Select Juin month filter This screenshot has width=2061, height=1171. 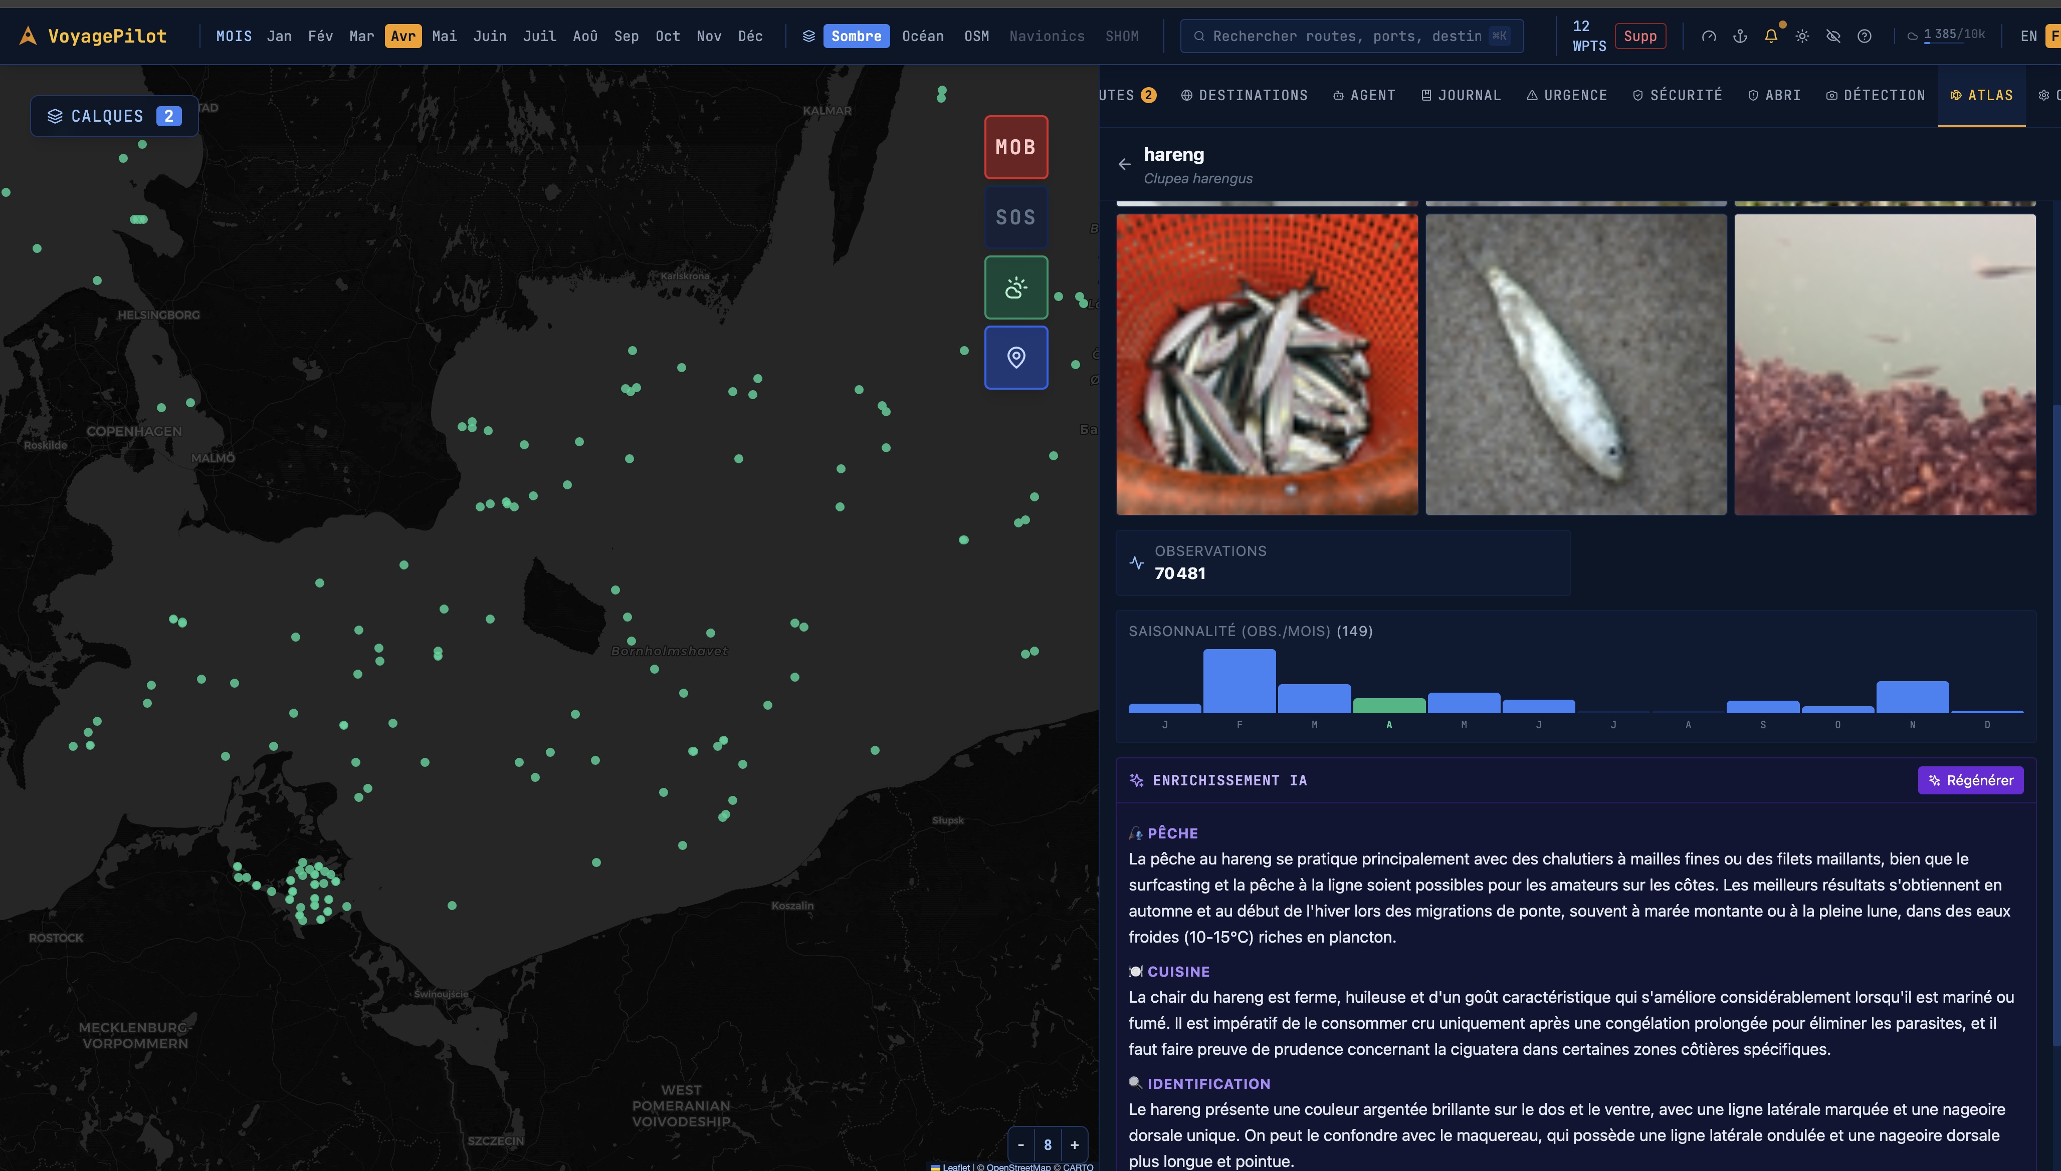(x=490, y=36)
